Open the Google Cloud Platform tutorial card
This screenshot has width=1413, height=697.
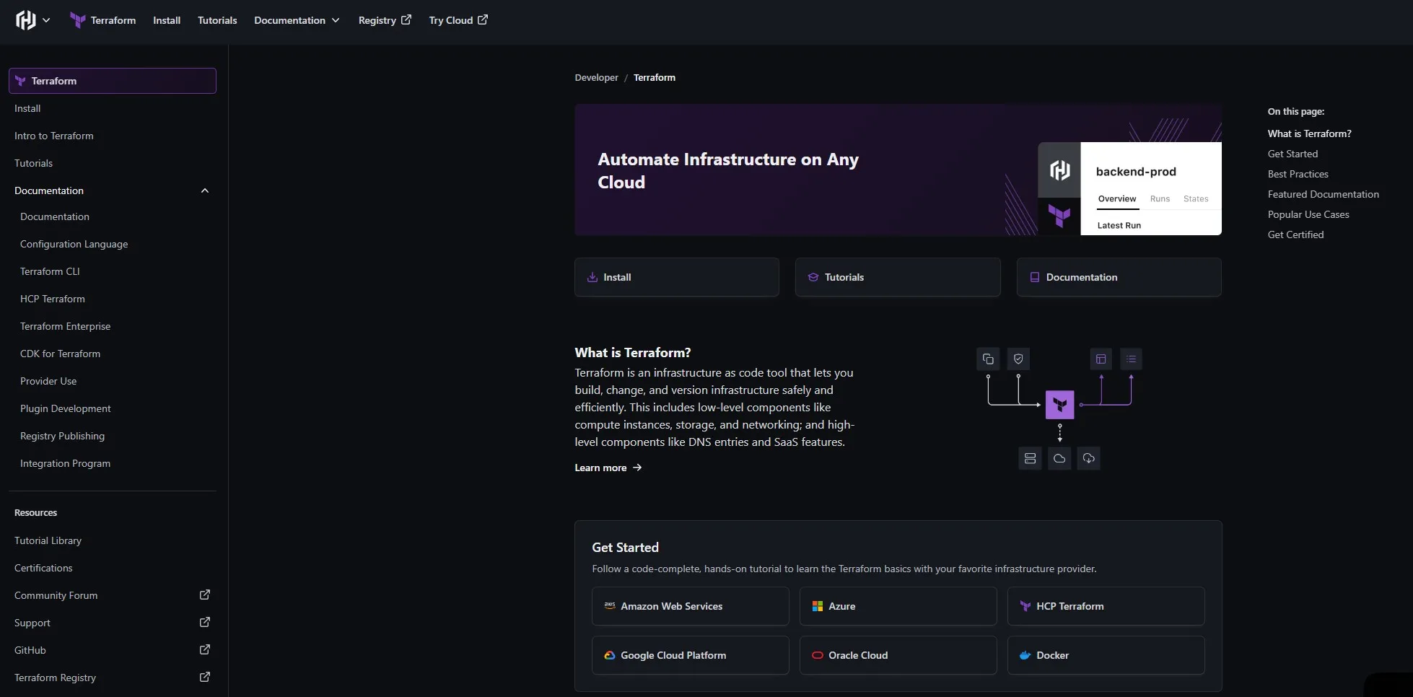pyautogui.click(x=691, y=655)
